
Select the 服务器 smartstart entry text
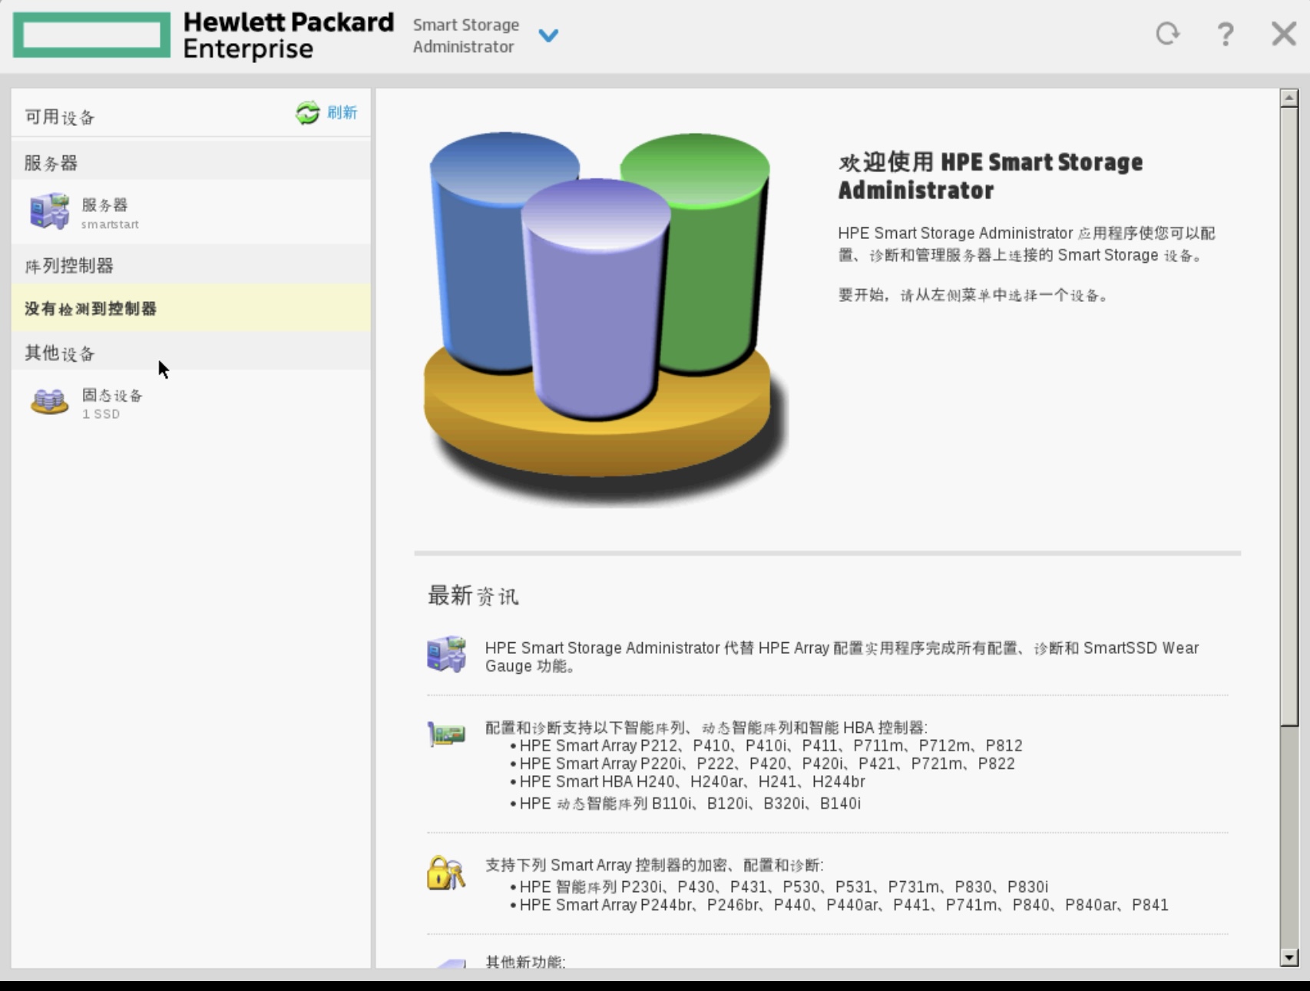point(110,213)
